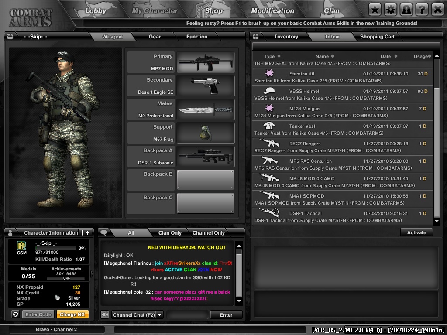Send chat with the Enter button
The image size is (447, 335).
pyautogui.click(x=226, y=315)
